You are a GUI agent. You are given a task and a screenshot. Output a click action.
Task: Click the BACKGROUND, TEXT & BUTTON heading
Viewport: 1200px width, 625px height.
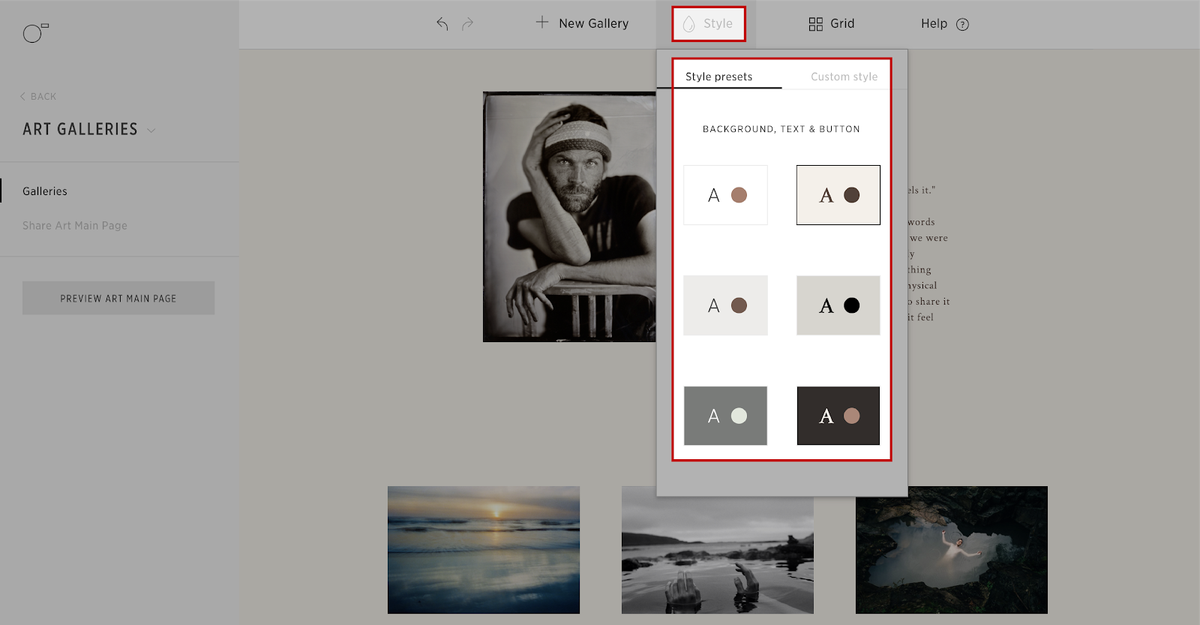point(781,129)
